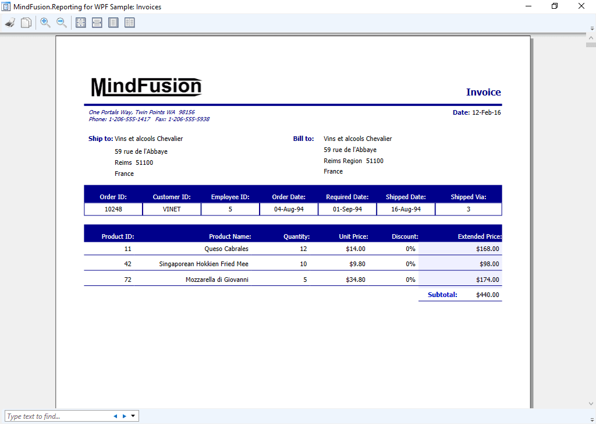Click Shipped Via value 3

coord(469,209)
